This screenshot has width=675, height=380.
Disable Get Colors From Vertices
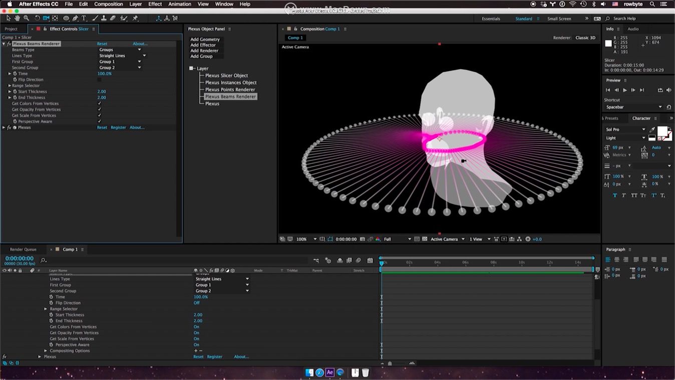tap(99, 103)
